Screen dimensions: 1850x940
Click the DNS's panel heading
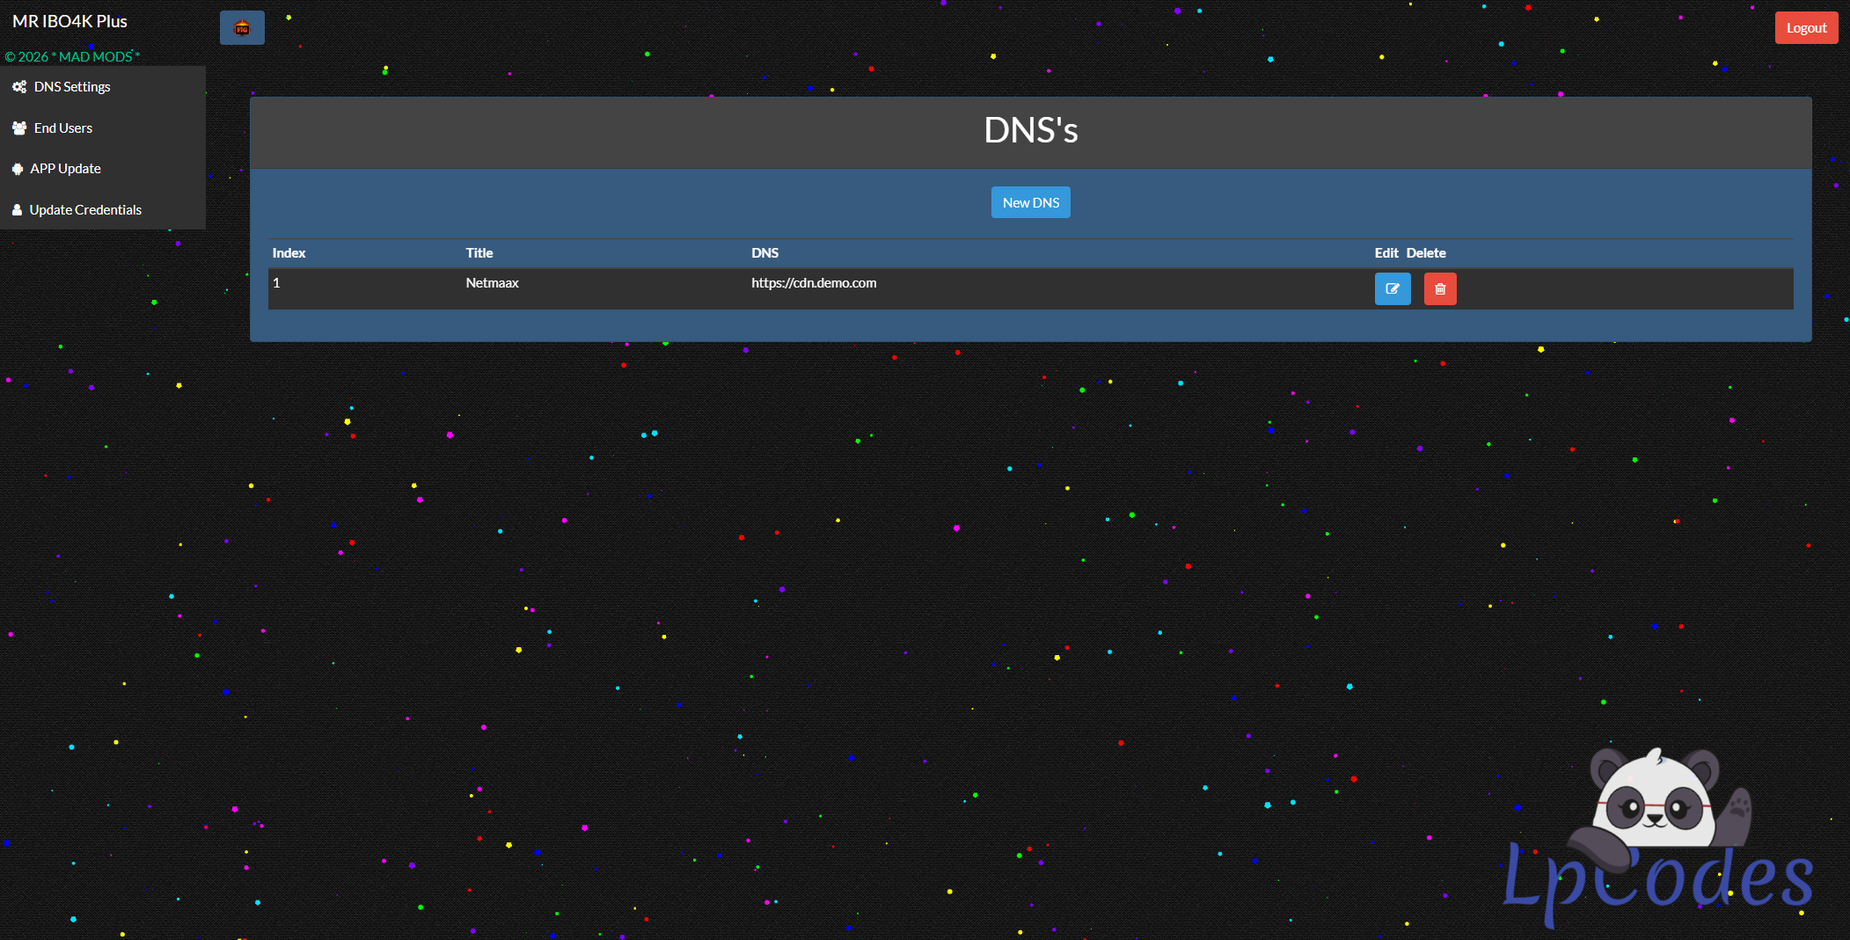point(1030,131)
